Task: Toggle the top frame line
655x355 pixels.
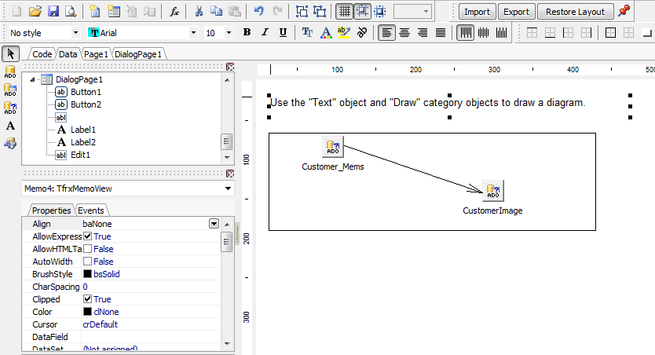Action: coord(532,32)
